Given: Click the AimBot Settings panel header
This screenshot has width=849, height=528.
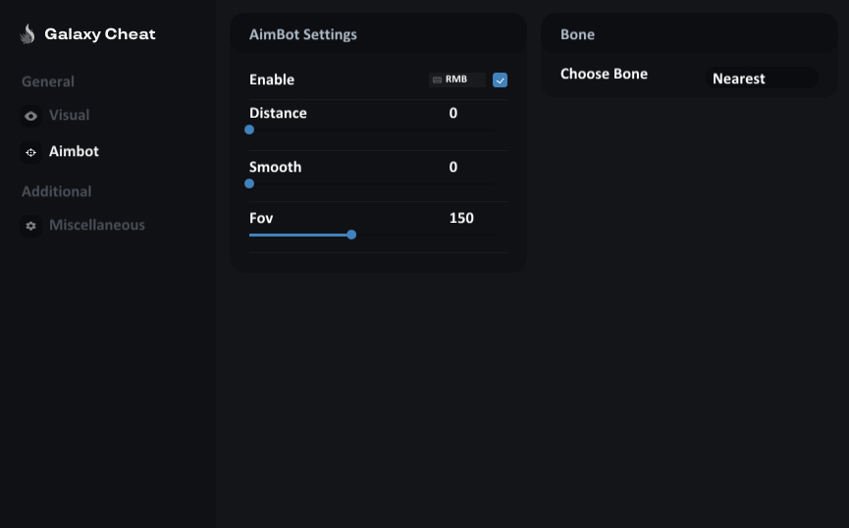Looking at the screenshot, I should click(378, 34).
